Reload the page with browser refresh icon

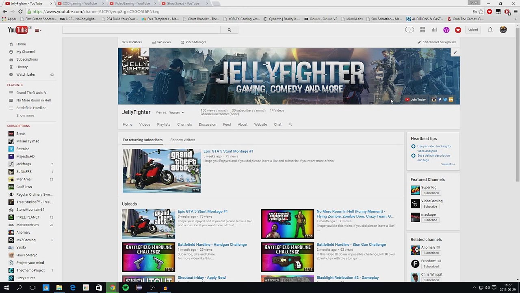coord(20,11)
